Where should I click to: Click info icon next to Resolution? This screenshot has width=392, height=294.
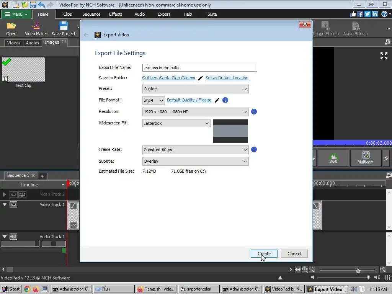(x=254, y=112)
